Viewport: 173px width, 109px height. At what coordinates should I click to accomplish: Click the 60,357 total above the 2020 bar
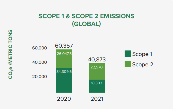(64, 46)
